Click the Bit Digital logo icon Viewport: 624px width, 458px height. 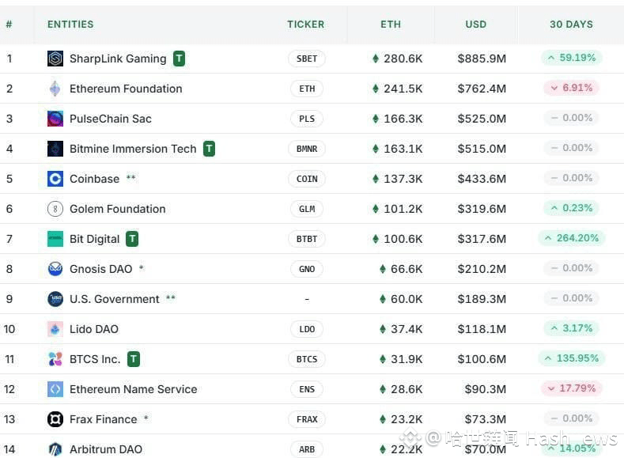(55, 239)
